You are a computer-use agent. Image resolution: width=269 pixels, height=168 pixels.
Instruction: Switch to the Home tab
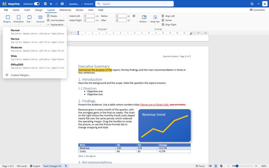tap(16, 10)
